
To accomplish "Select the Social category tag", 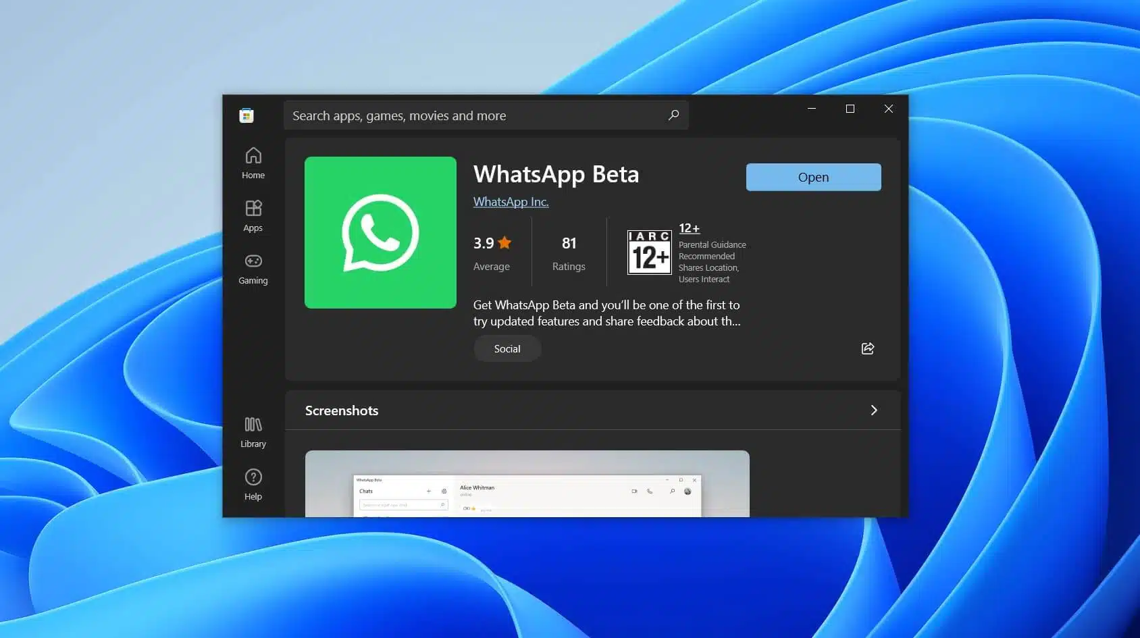I will click(x=507, y=348).
